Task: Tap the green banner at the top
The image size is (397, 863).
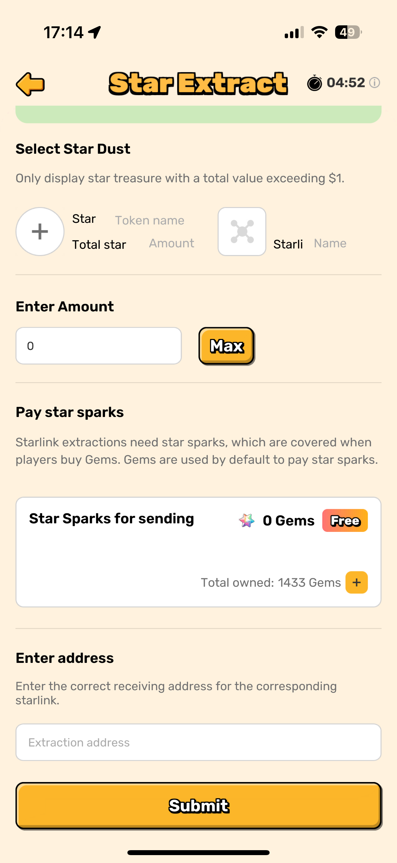Action: click(198, 114)
